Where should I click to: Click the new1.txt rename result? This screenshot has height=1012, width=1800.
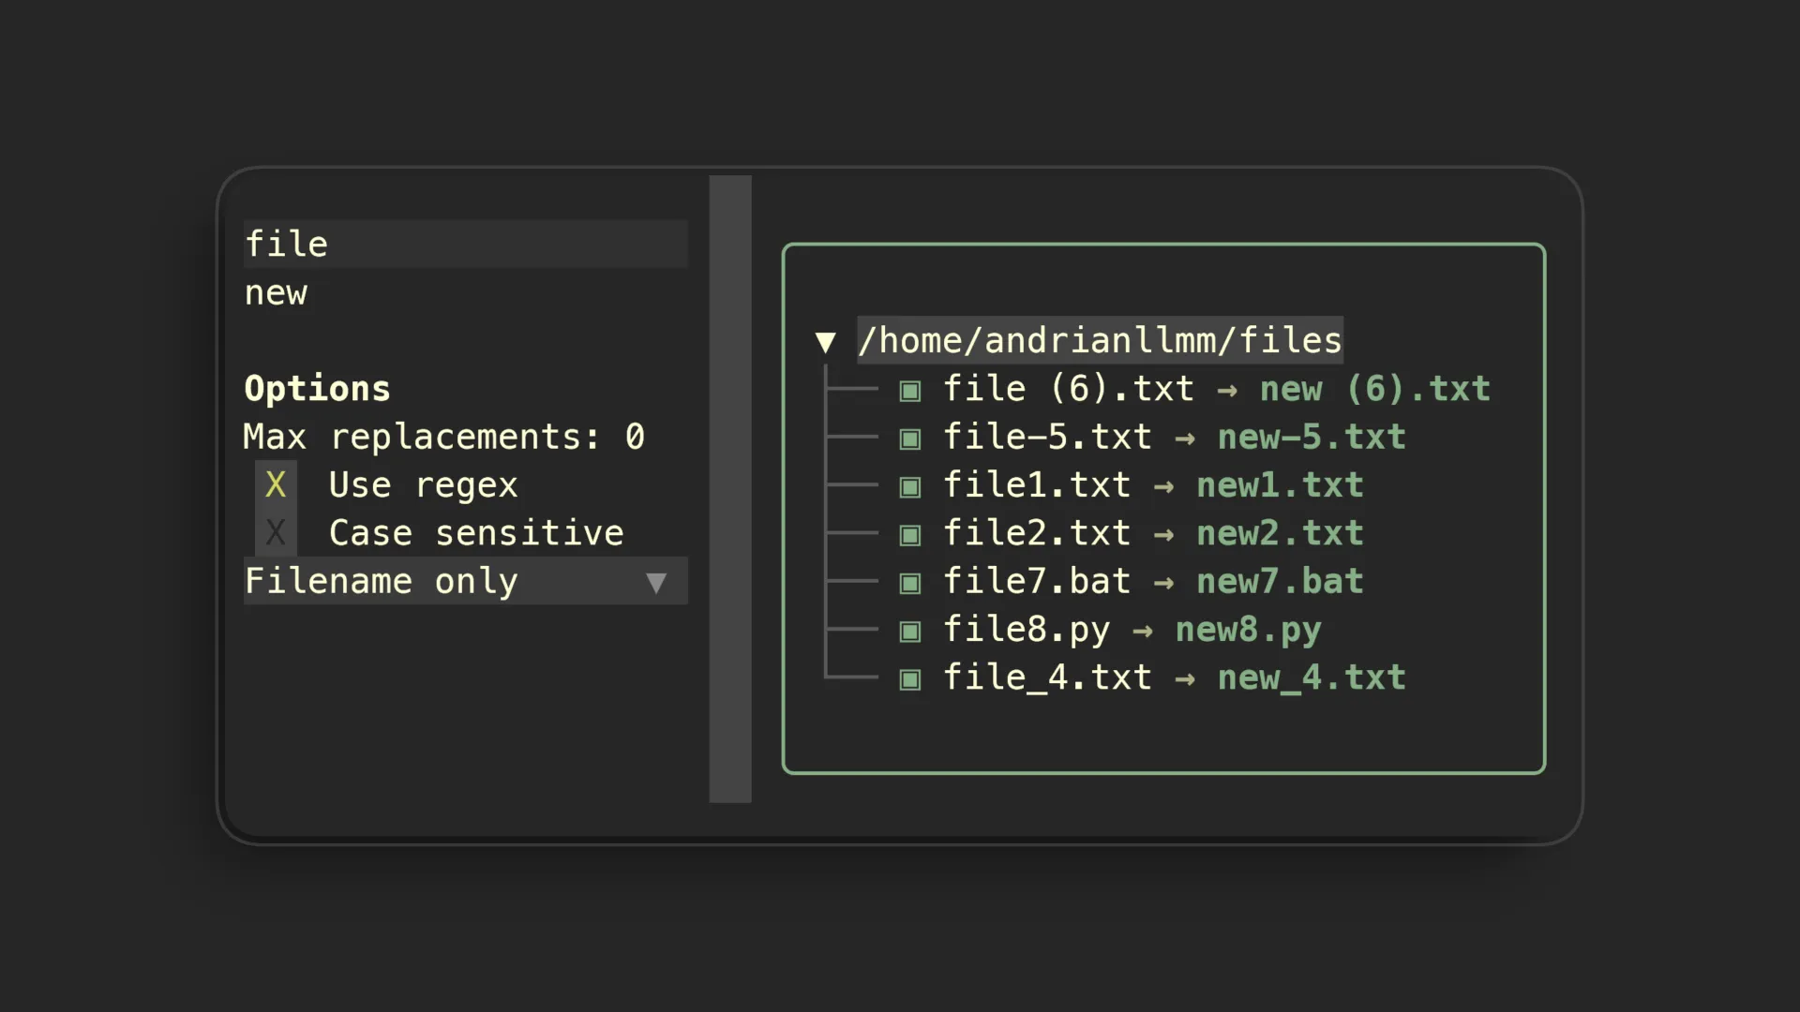1280,485
